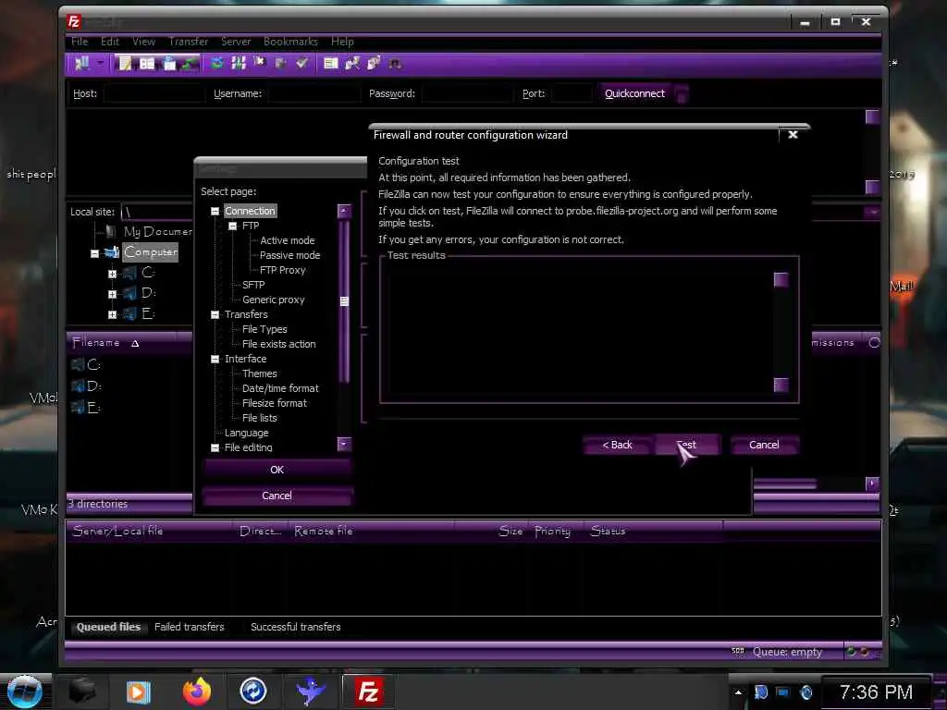Open the Help menu
The height and width of the screenshot is (710, 947).
click(x=342, y=42)
